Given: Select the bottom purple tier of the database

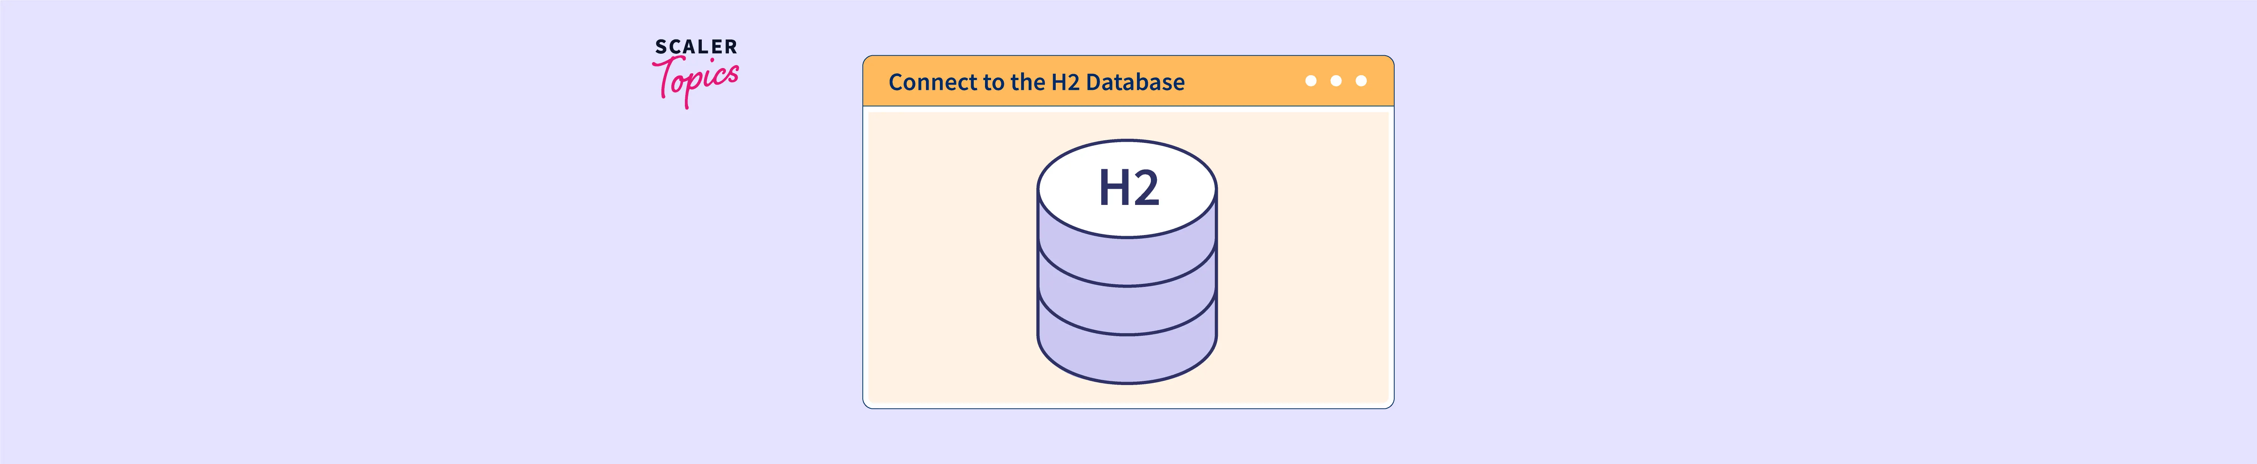Looking at the screenshot, I should [x=1127, y=359].
